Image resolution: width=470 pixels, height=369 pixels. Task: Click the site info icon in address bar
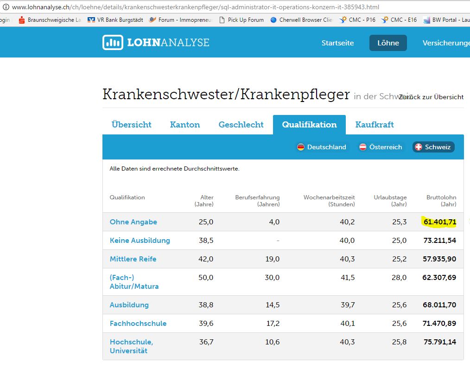coord(6,7)
